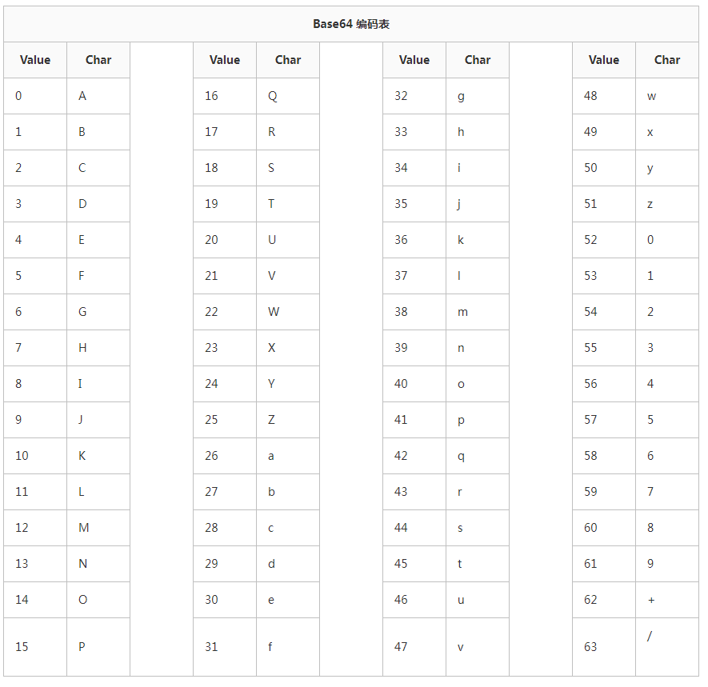Screen dimensions: 708x687
Task: Click the Base64 编码表 table title
Action: click(351, 24)
